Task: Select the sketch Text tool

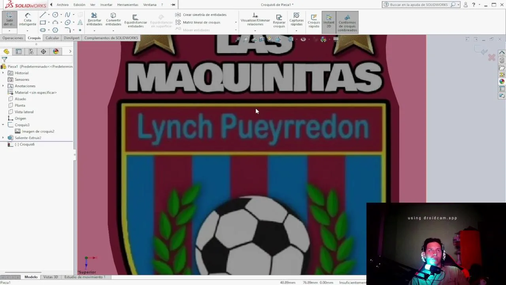Action: (80, 23)
